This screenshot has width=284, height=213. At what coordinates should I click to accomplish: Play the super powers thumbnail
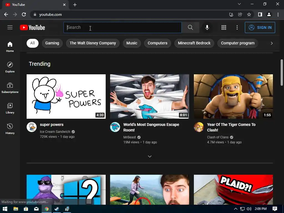[66, 96]
